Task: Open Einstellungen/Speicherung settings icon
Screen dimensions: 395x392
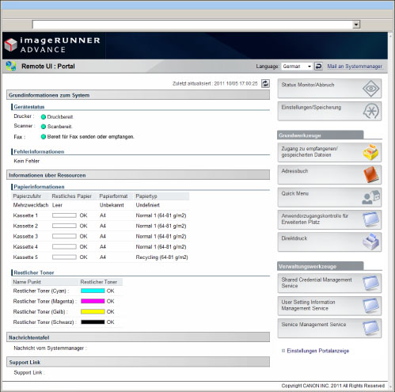Action: tap(370, 111)
